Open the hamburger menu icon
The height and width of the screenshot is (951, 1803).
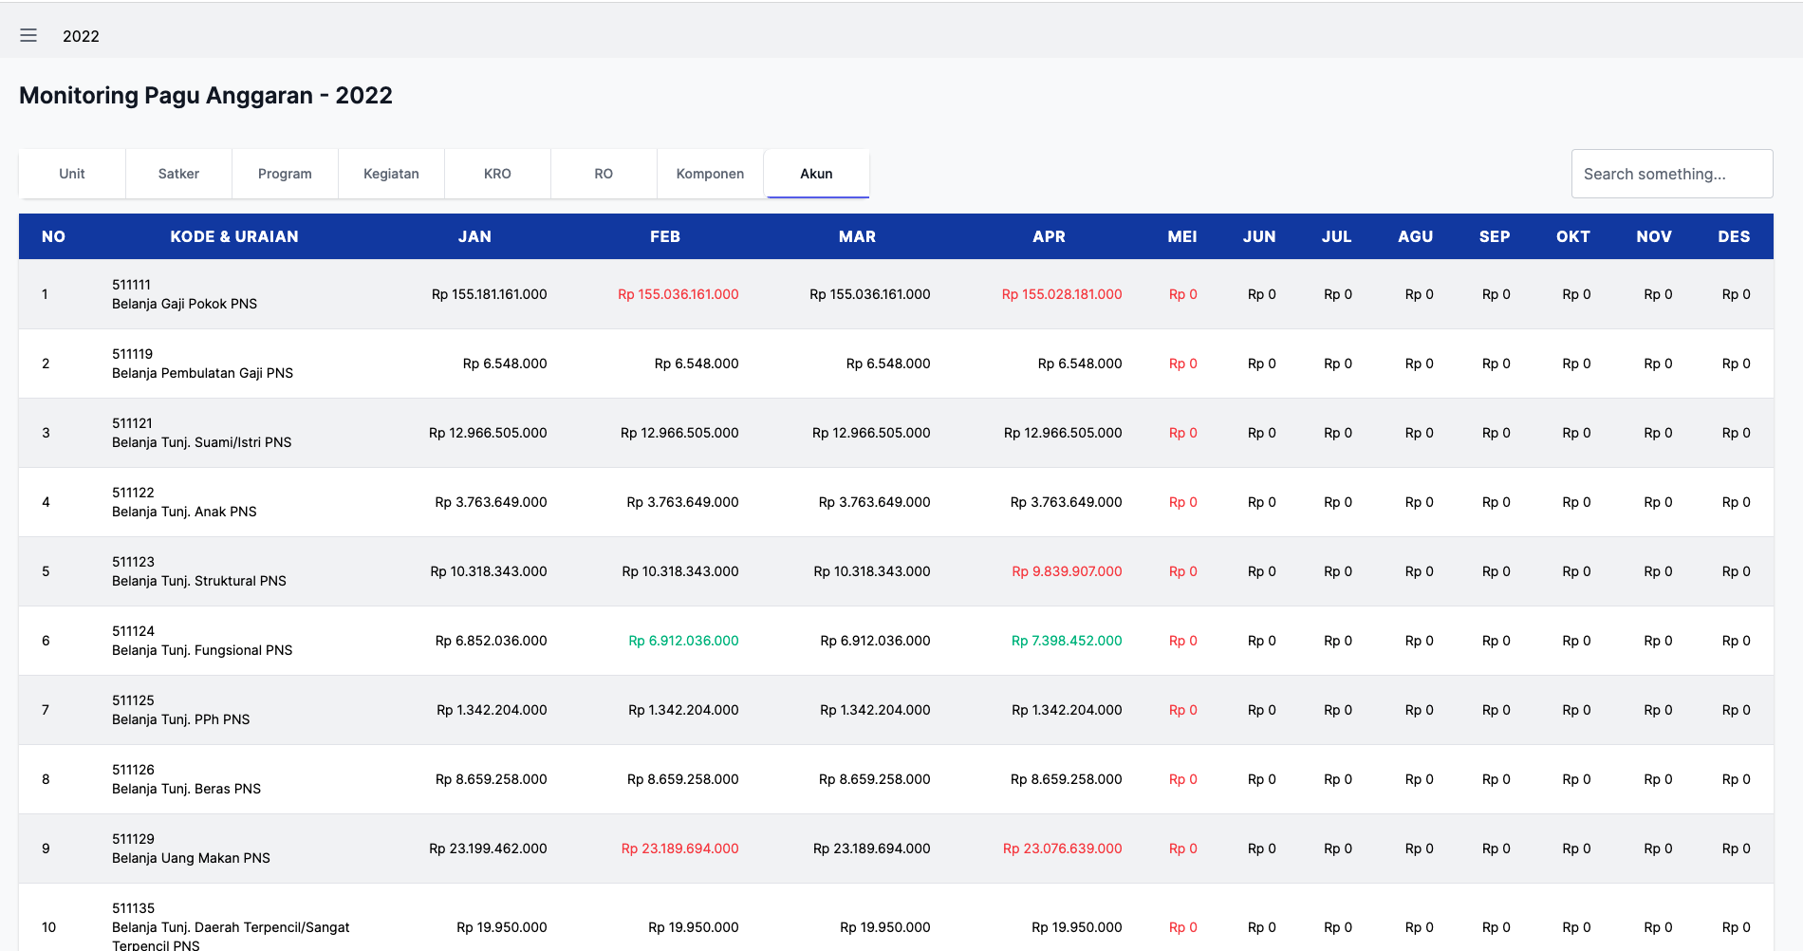(x=28, y=36)
